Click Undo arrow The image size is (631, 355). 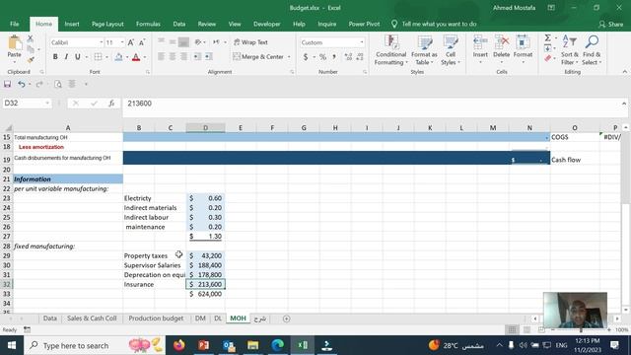22,84
